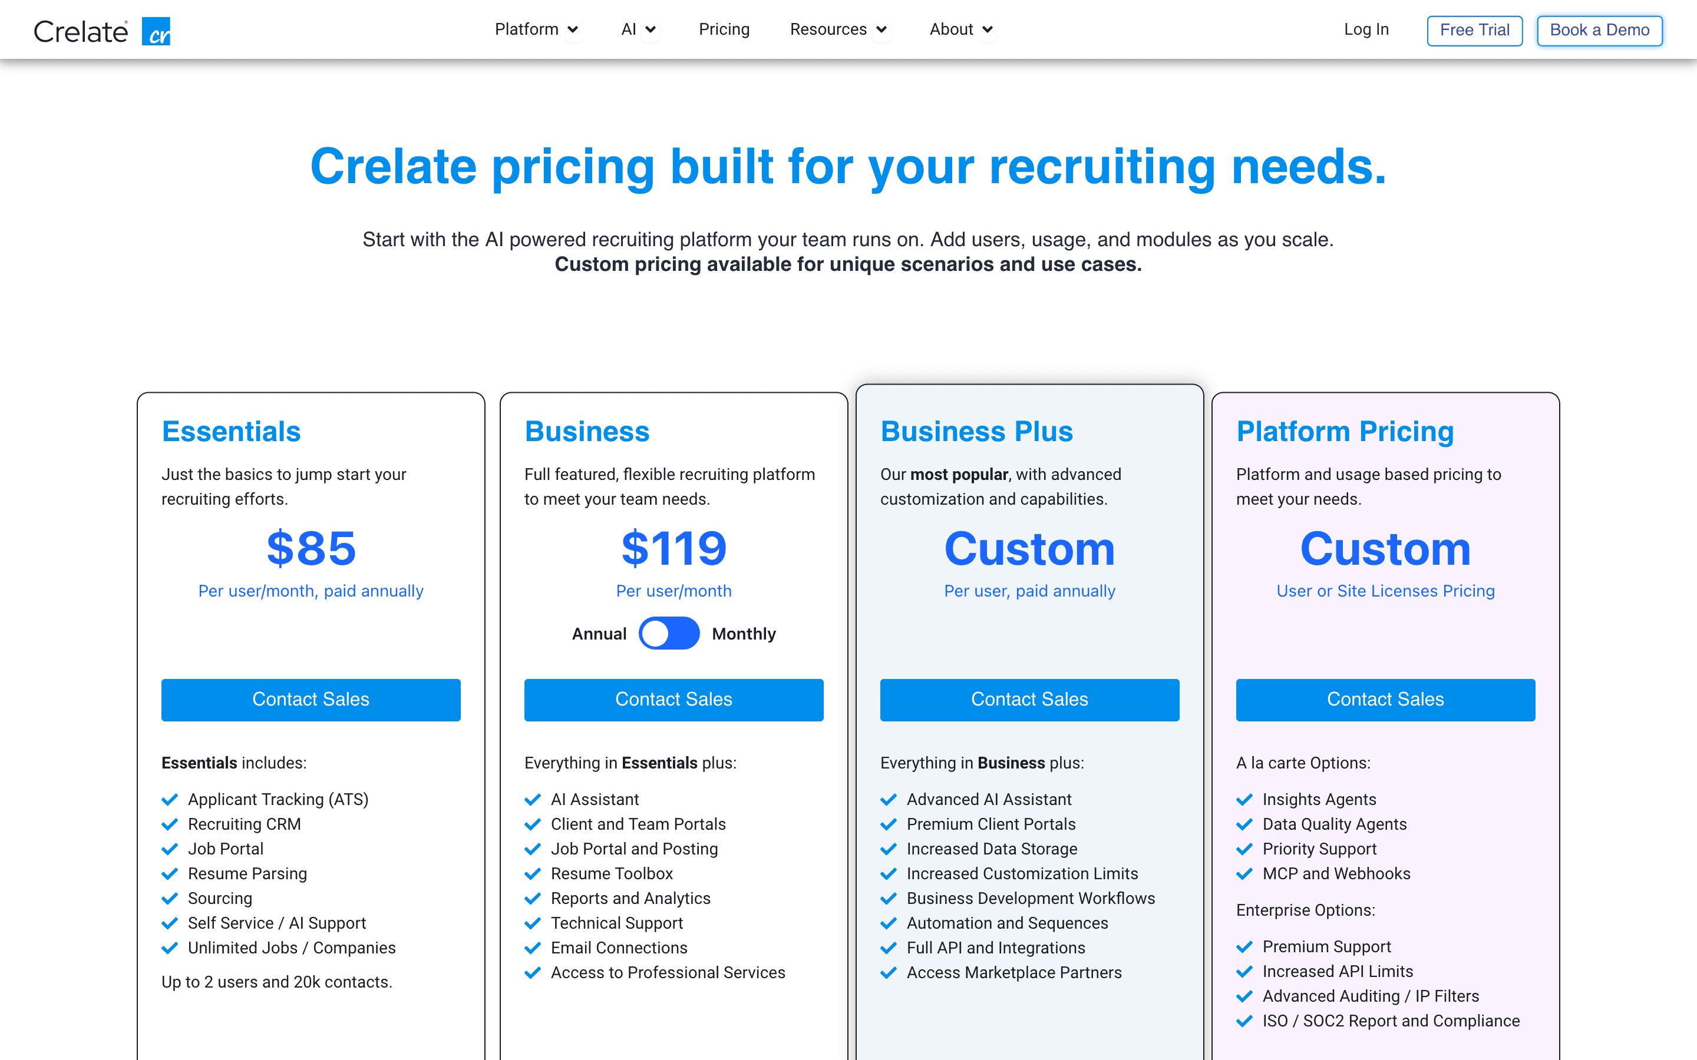Click 'Up to 2 users and 20k contacts' text
Viewport: 1697px width, 1060px height.
coord(276,982)
